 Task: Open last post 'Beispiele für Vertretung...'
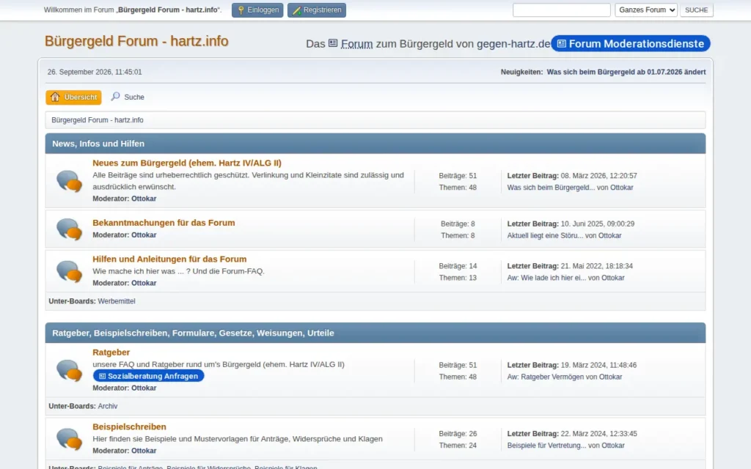546,446
